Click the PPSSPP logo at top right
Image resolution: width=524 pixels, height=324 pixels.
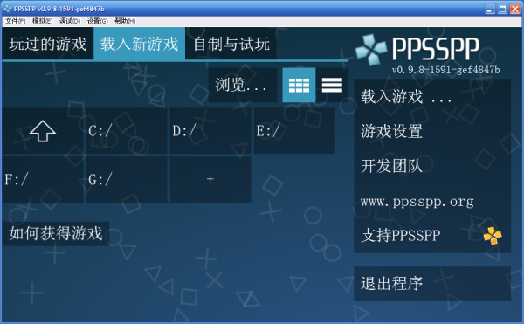(x=417, y=49)
